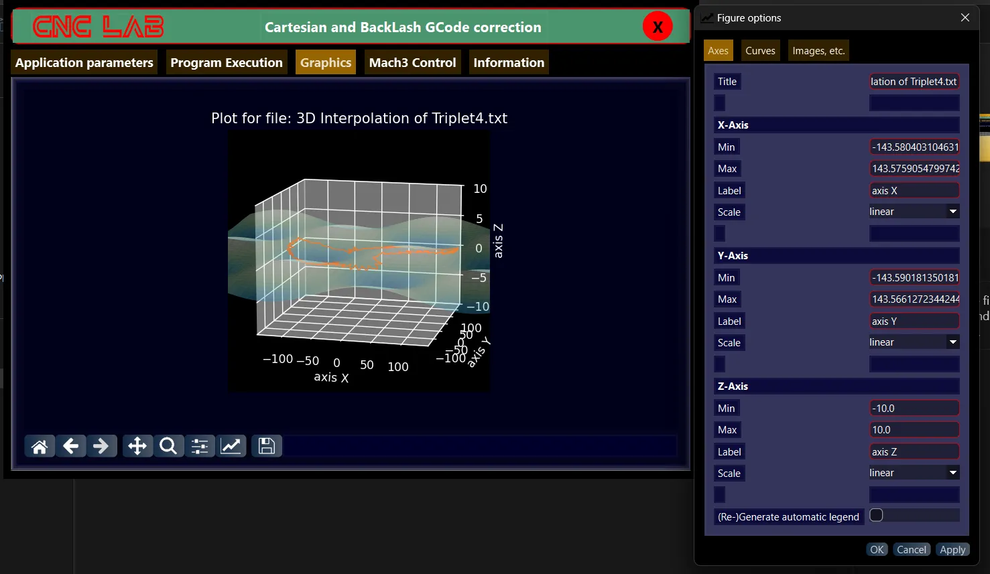Click the Title text input field
The image size is (990, 574).
(914, 82)
